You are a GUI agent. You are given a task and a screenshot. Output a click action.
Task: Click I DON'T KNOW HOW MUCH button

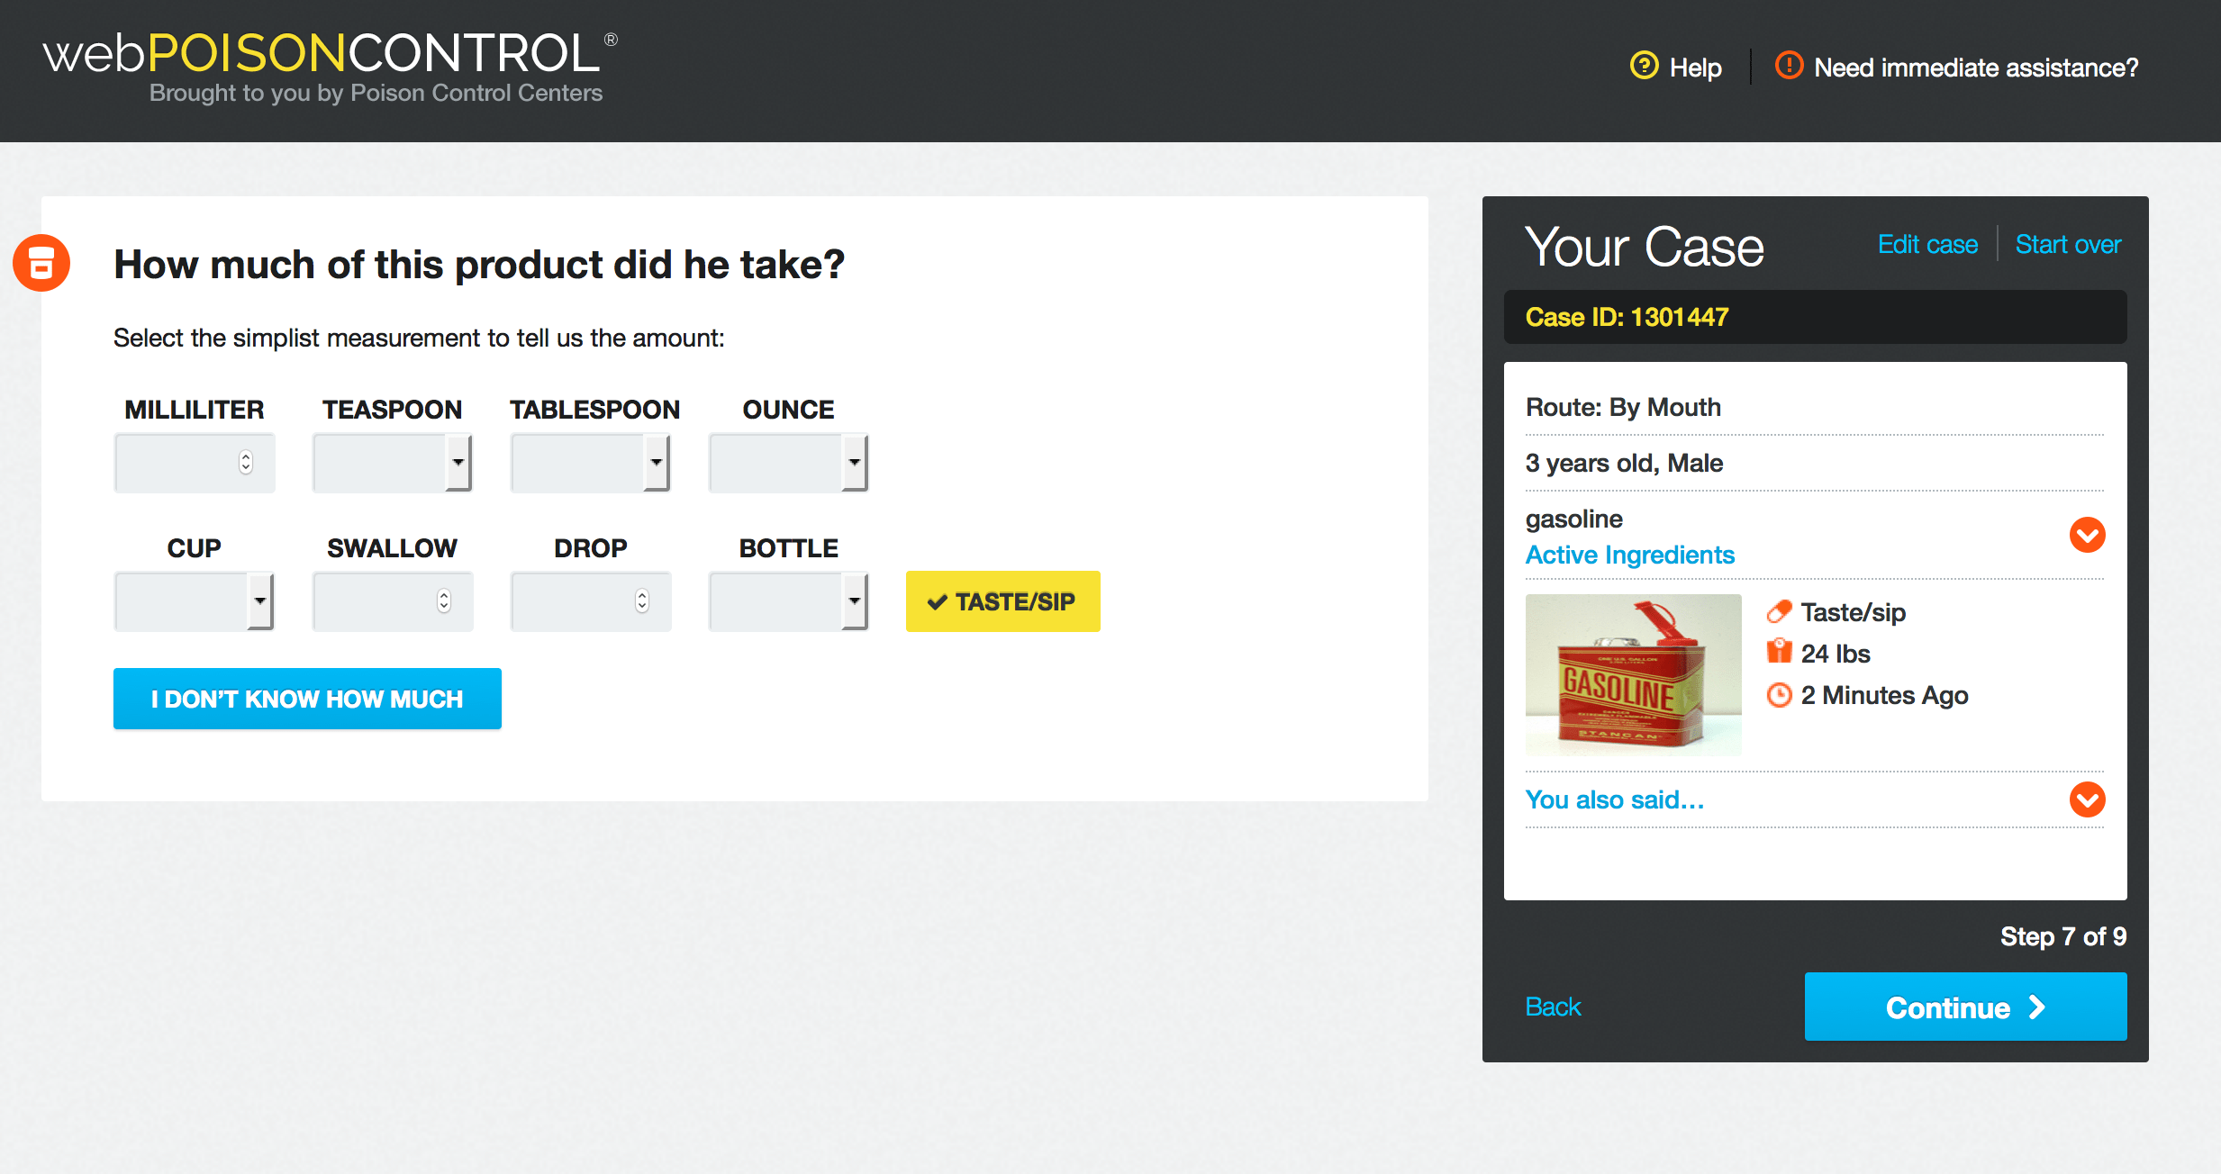(x=307, y=697)
